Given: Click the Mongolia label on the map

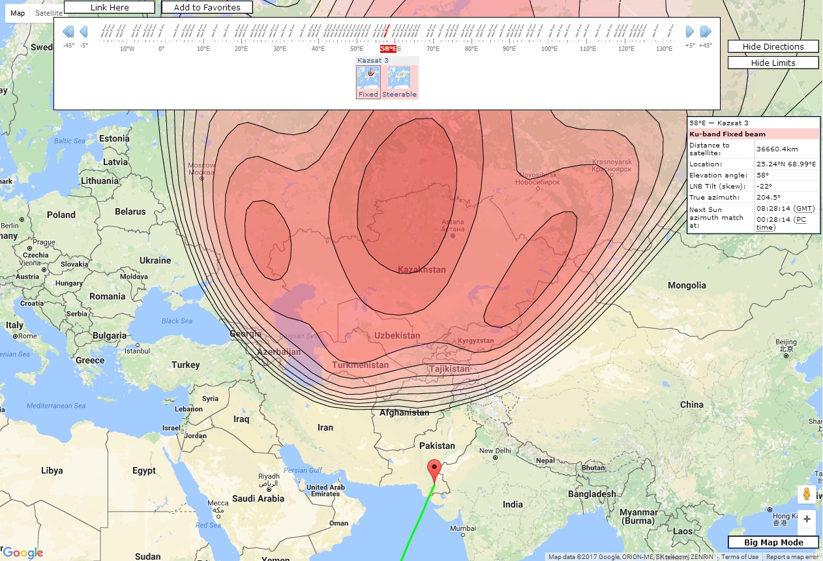Looking at the screenshot, I should 687,285.
